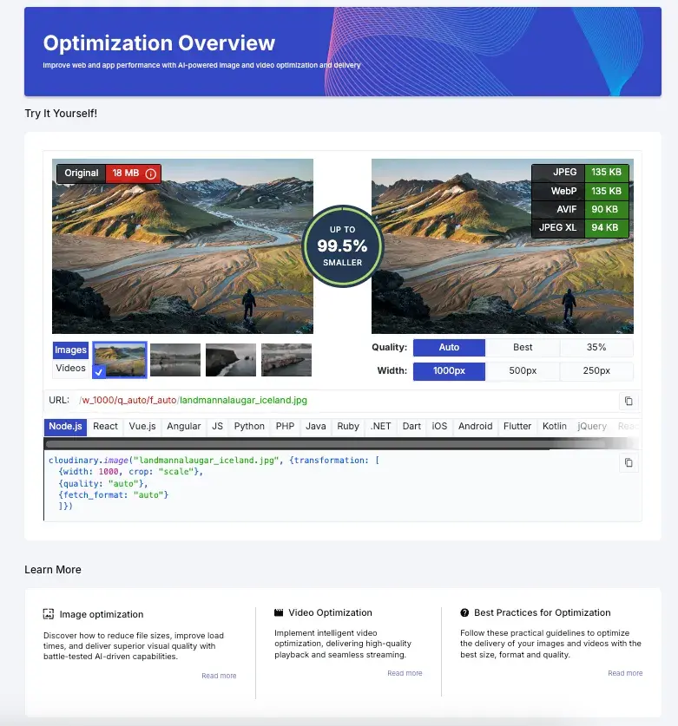The width and height of the screenshot is (678, 726).
Task: Select the second landscape thumbnail image
Action: (x=175, y=360)
